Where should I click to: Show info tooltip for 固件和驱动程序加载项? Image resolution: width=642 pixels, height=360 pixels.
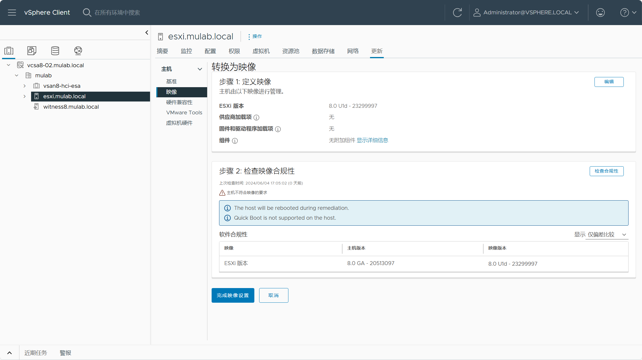[x=278, y=129]
